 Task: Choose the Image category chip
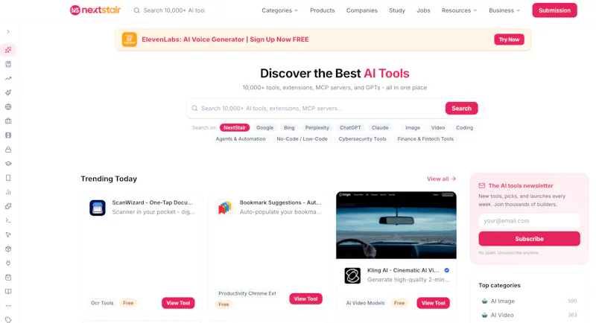point(413,127)
